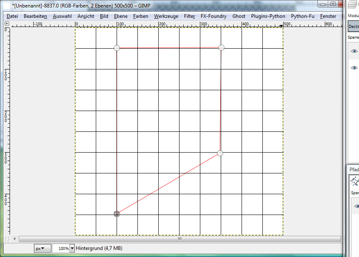359x257 pixels.
Task: Click the 100% zoom input field
Action: tap(61, 248)
